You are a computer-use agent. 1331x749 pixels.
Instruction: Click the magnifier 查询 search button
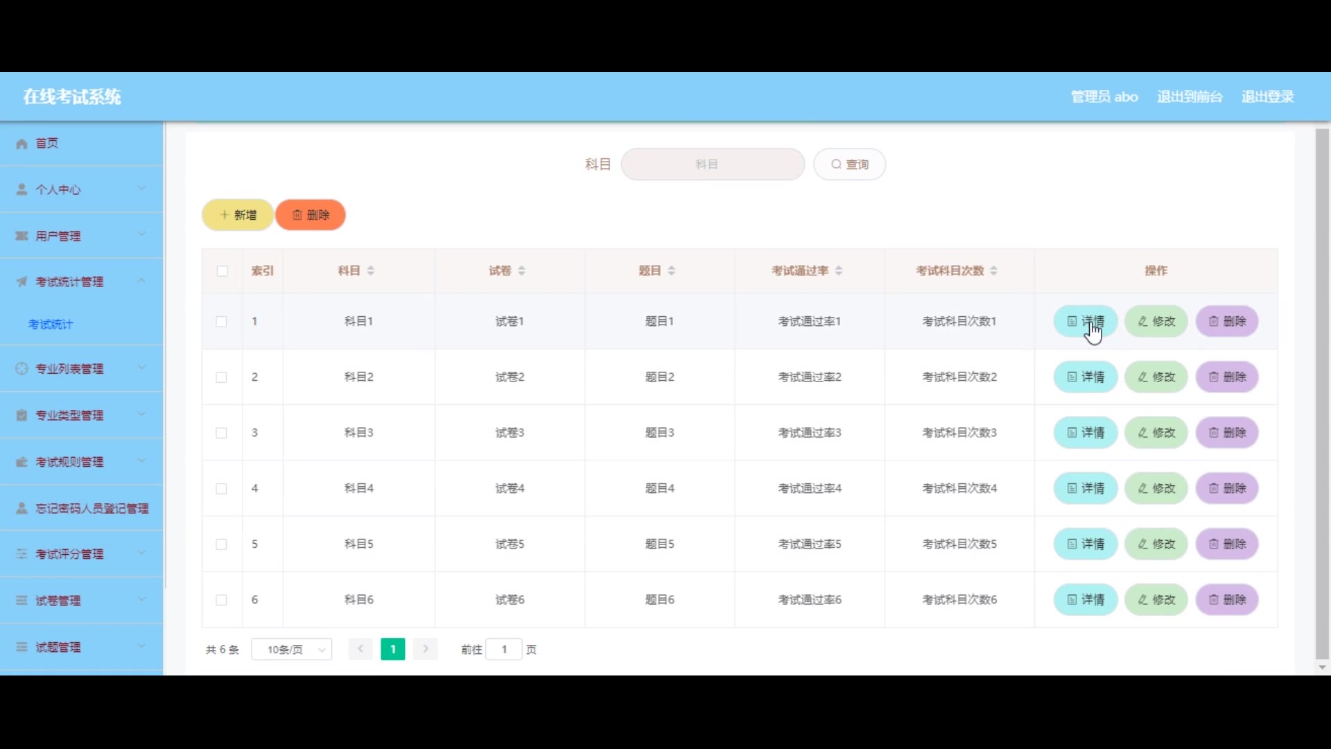coord(849,164)
